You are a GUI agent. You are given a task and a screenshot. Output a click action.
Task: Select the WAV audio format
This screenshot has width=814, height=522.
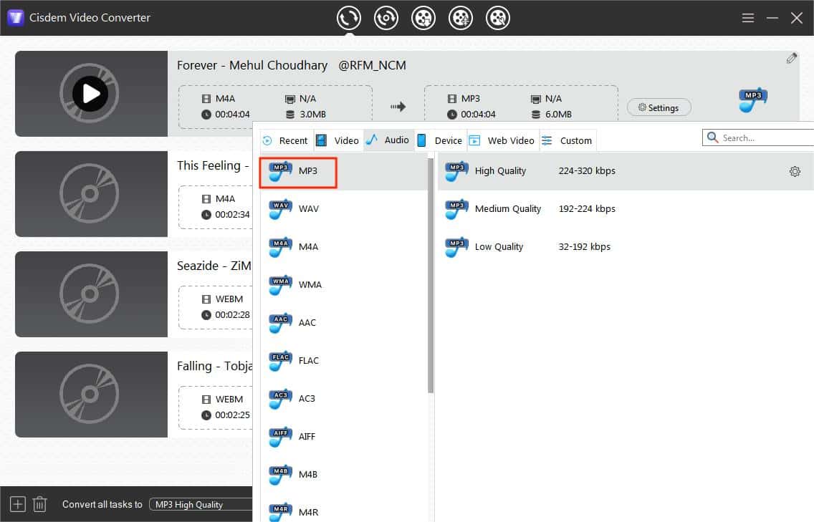point(279,209)
